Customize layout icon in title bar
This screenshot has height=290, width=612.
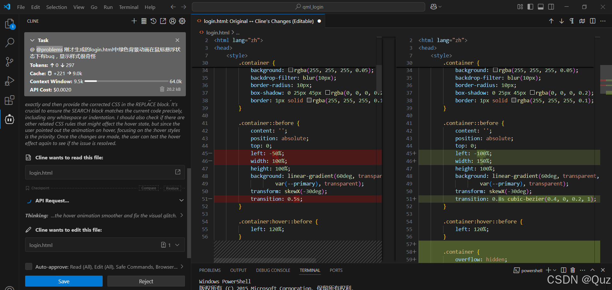click(520, 7)
